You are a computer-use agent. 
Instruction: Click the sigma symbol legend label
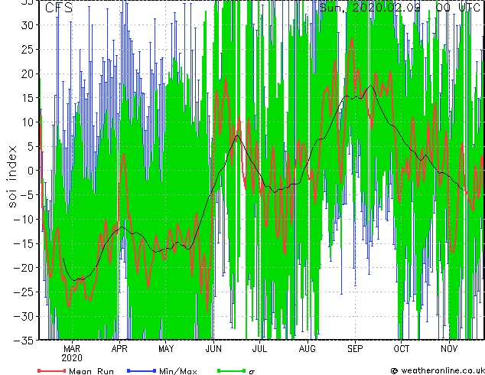pos(252,372)
